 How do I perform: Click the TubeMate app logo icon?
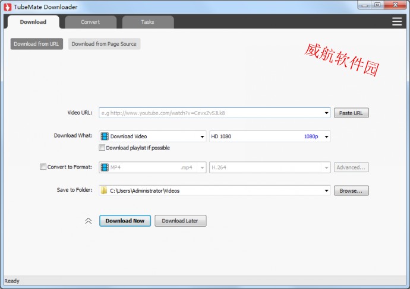pyautogui.click(x=8, y=7)
